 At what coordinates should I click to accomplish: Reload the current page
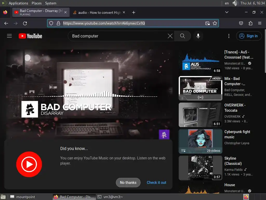click(25, 23)
